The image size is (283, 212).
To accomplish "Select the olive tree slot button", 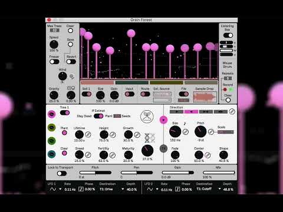I will point(52,128).
